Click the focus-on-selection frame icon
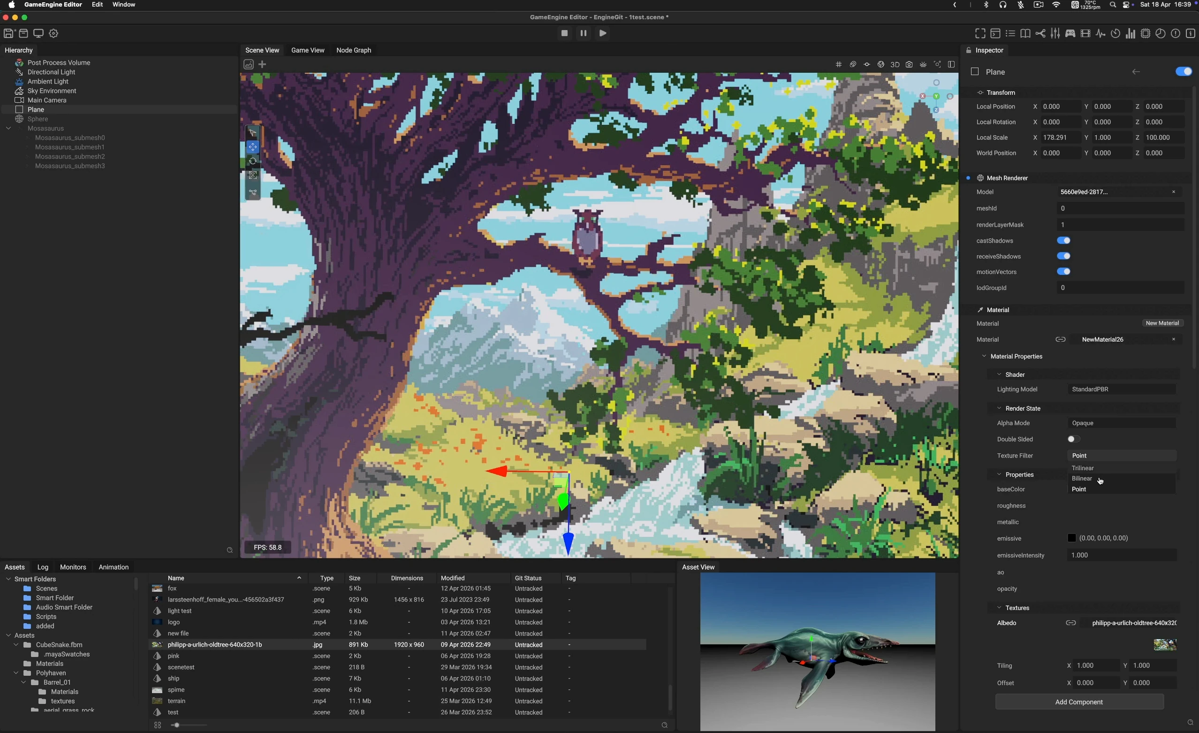This screenshot has height=733, width=1199. [937, 64]
